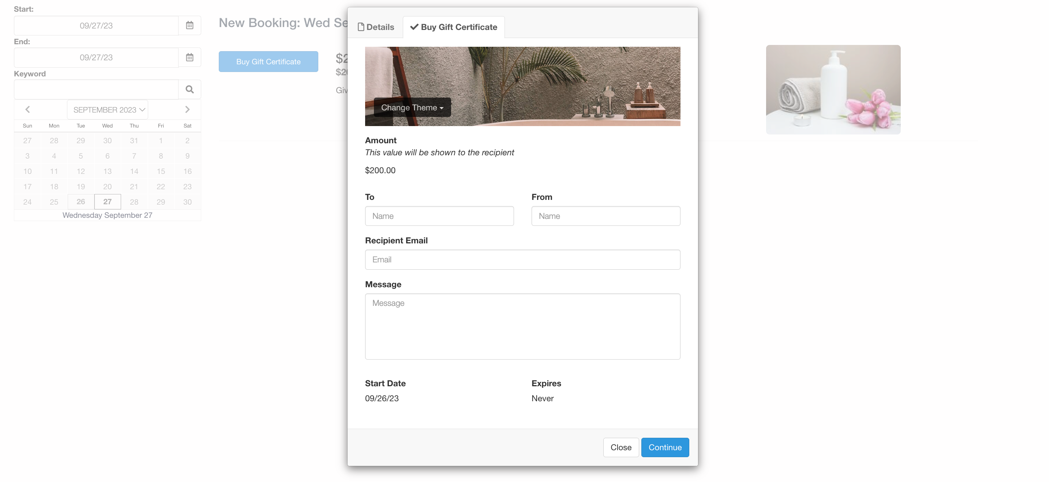This screenshot has height=482, width=1050.
Task: Go to next month with right arrow
Action: [x=187, y=110]
